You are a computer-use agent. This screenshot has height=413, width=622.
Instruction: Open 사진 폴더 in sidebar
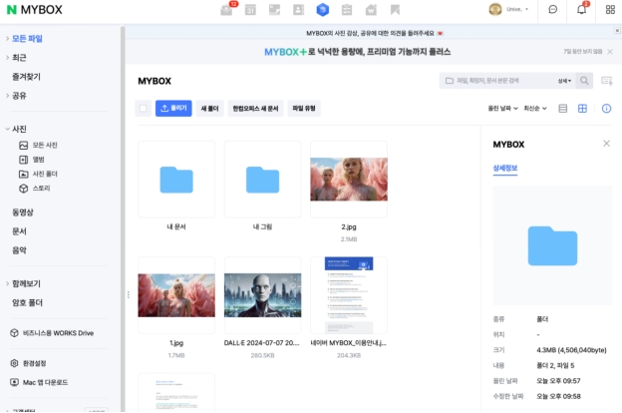(x=39, y=174)
